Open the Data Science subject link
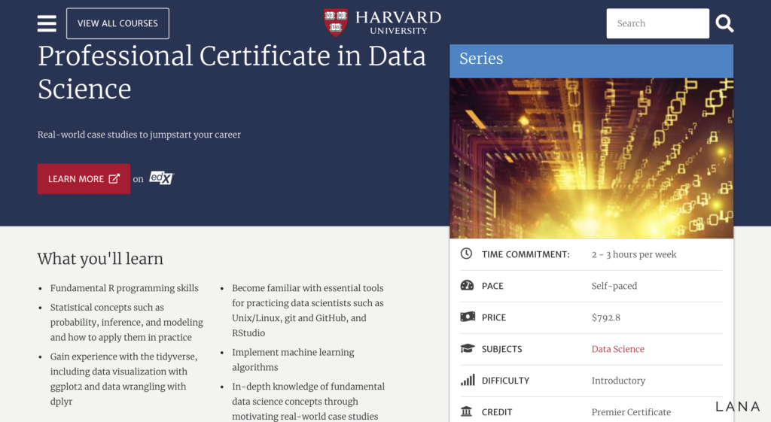Image resolution: width=771 pixels, height=422 pixels. pyautogui.click(x=617, y=349)
